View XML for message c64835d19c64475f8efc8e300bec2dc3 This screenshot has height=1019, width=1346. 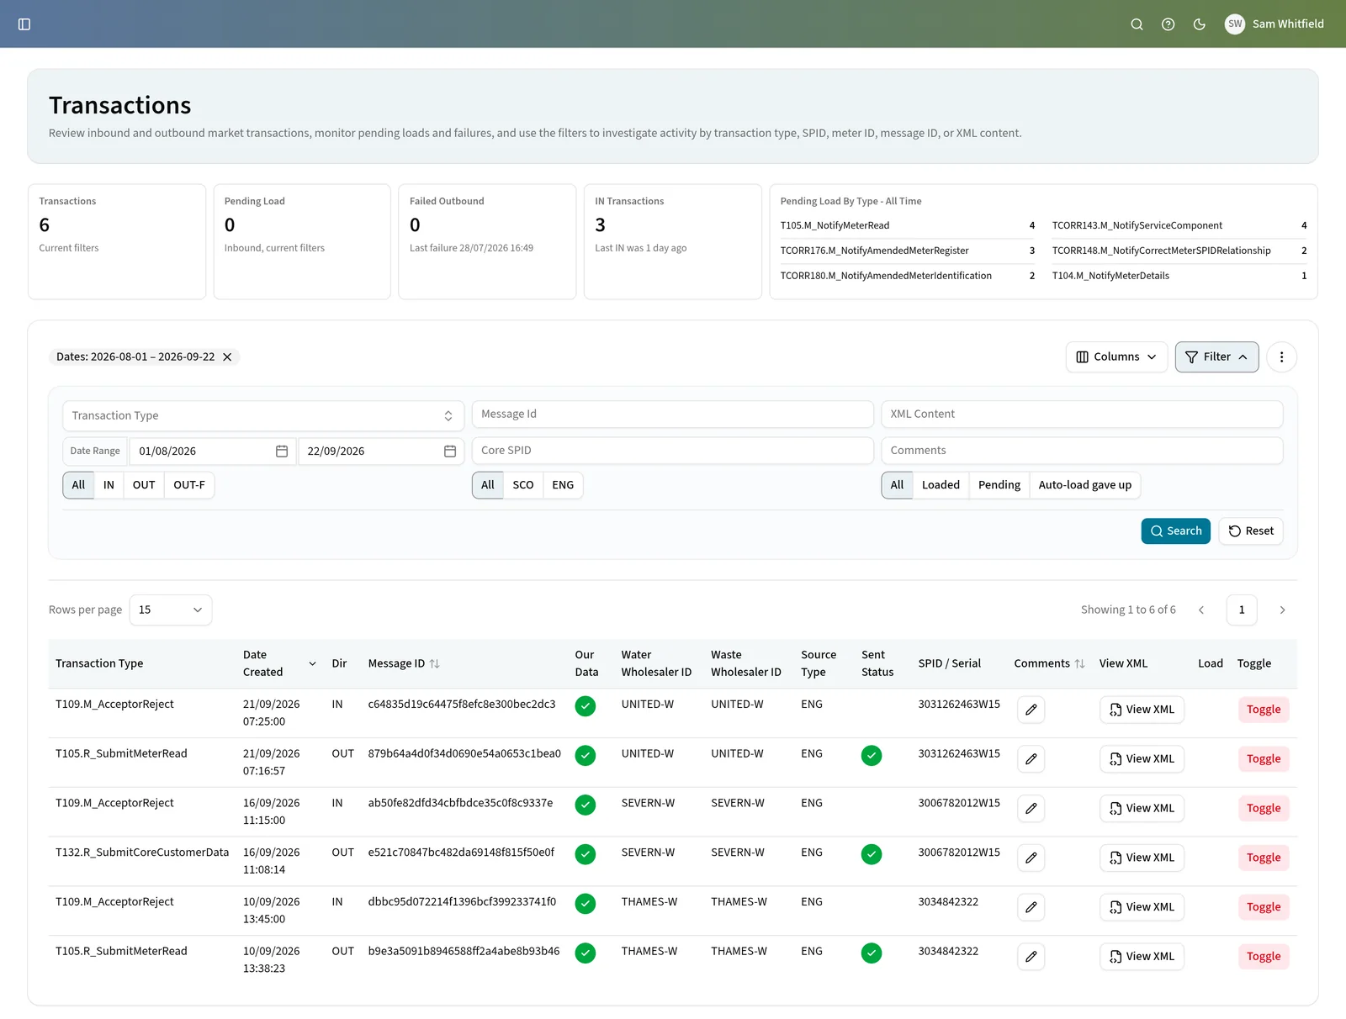(x=1142, y=710)
